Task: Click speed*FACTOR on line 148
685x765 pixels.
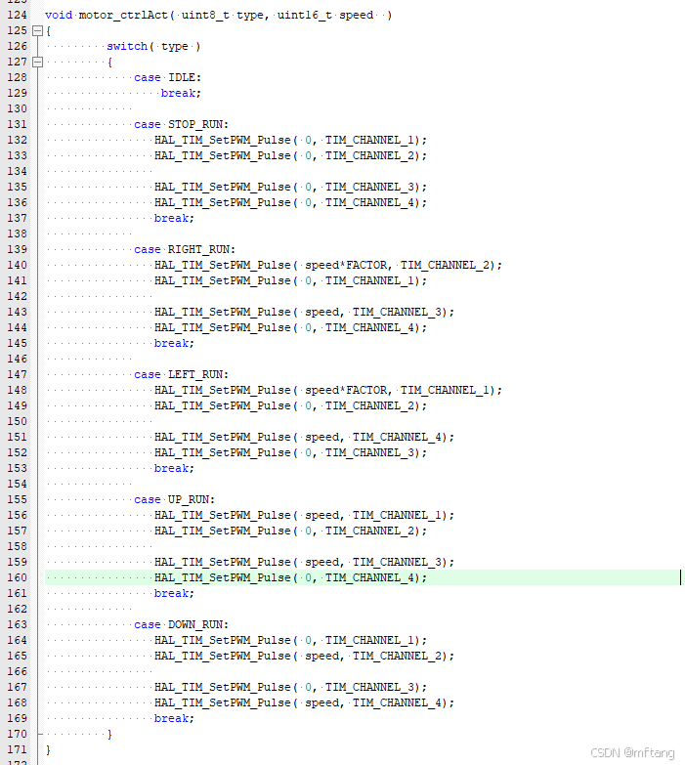Action: point(346,390)
